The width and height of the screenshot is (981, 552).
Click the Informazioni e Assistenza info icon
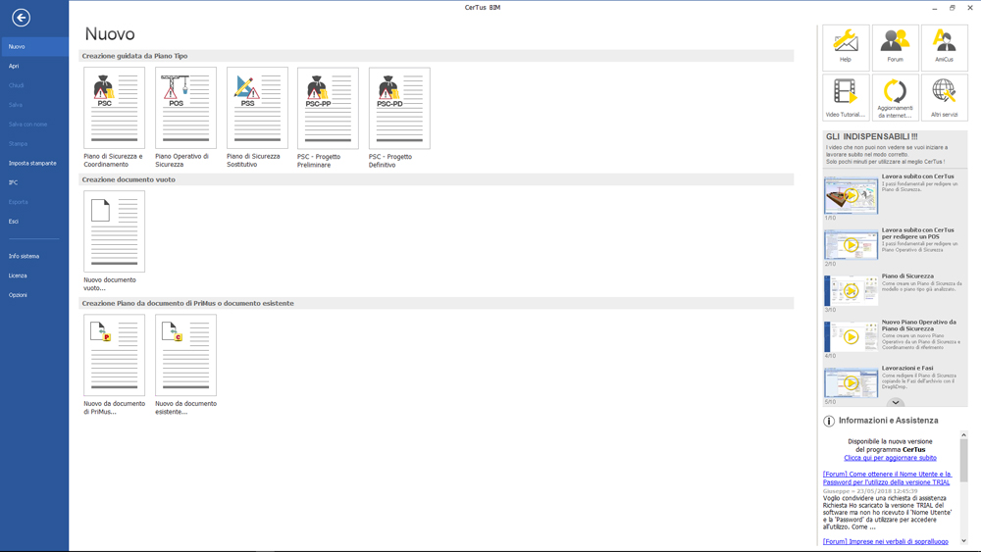829,422
